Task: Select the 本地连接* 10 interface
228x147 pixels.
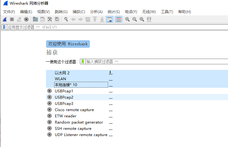Action: click(x=137, y=85)
